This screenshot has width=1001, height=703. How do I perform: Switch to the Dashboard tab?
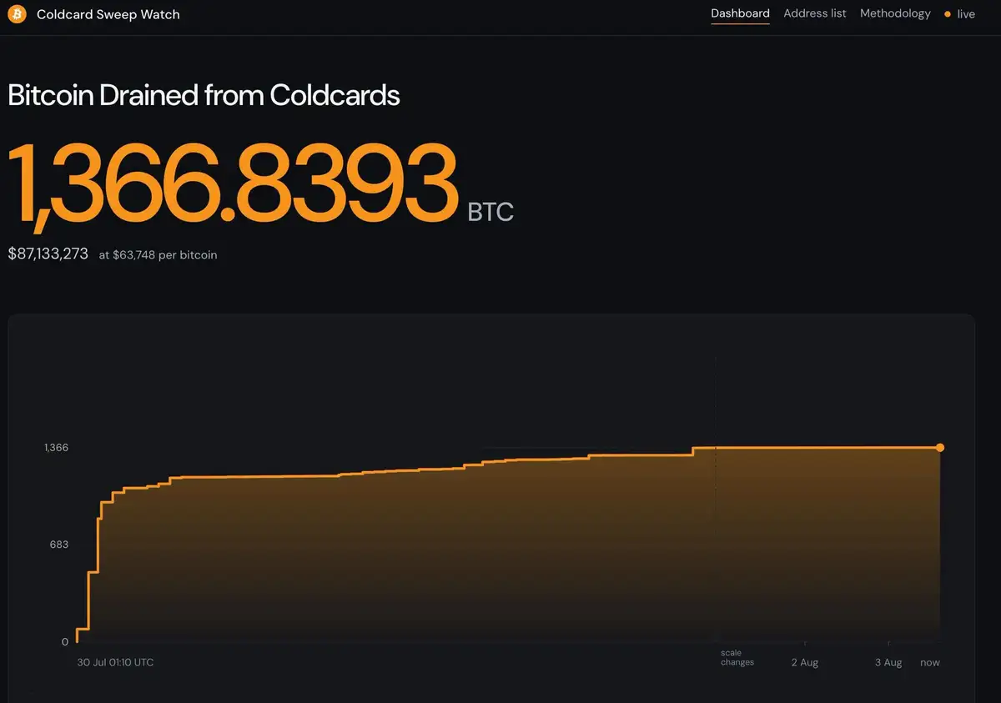click(x=740, y=13)
